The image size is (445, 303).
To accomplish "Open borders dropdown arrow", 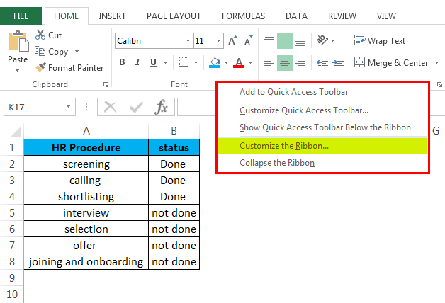I will coord(196,62).
